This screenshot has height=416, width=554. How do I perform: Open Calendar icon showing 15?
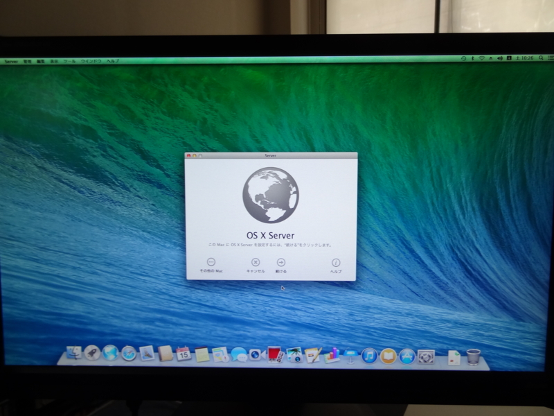[184, 354]
